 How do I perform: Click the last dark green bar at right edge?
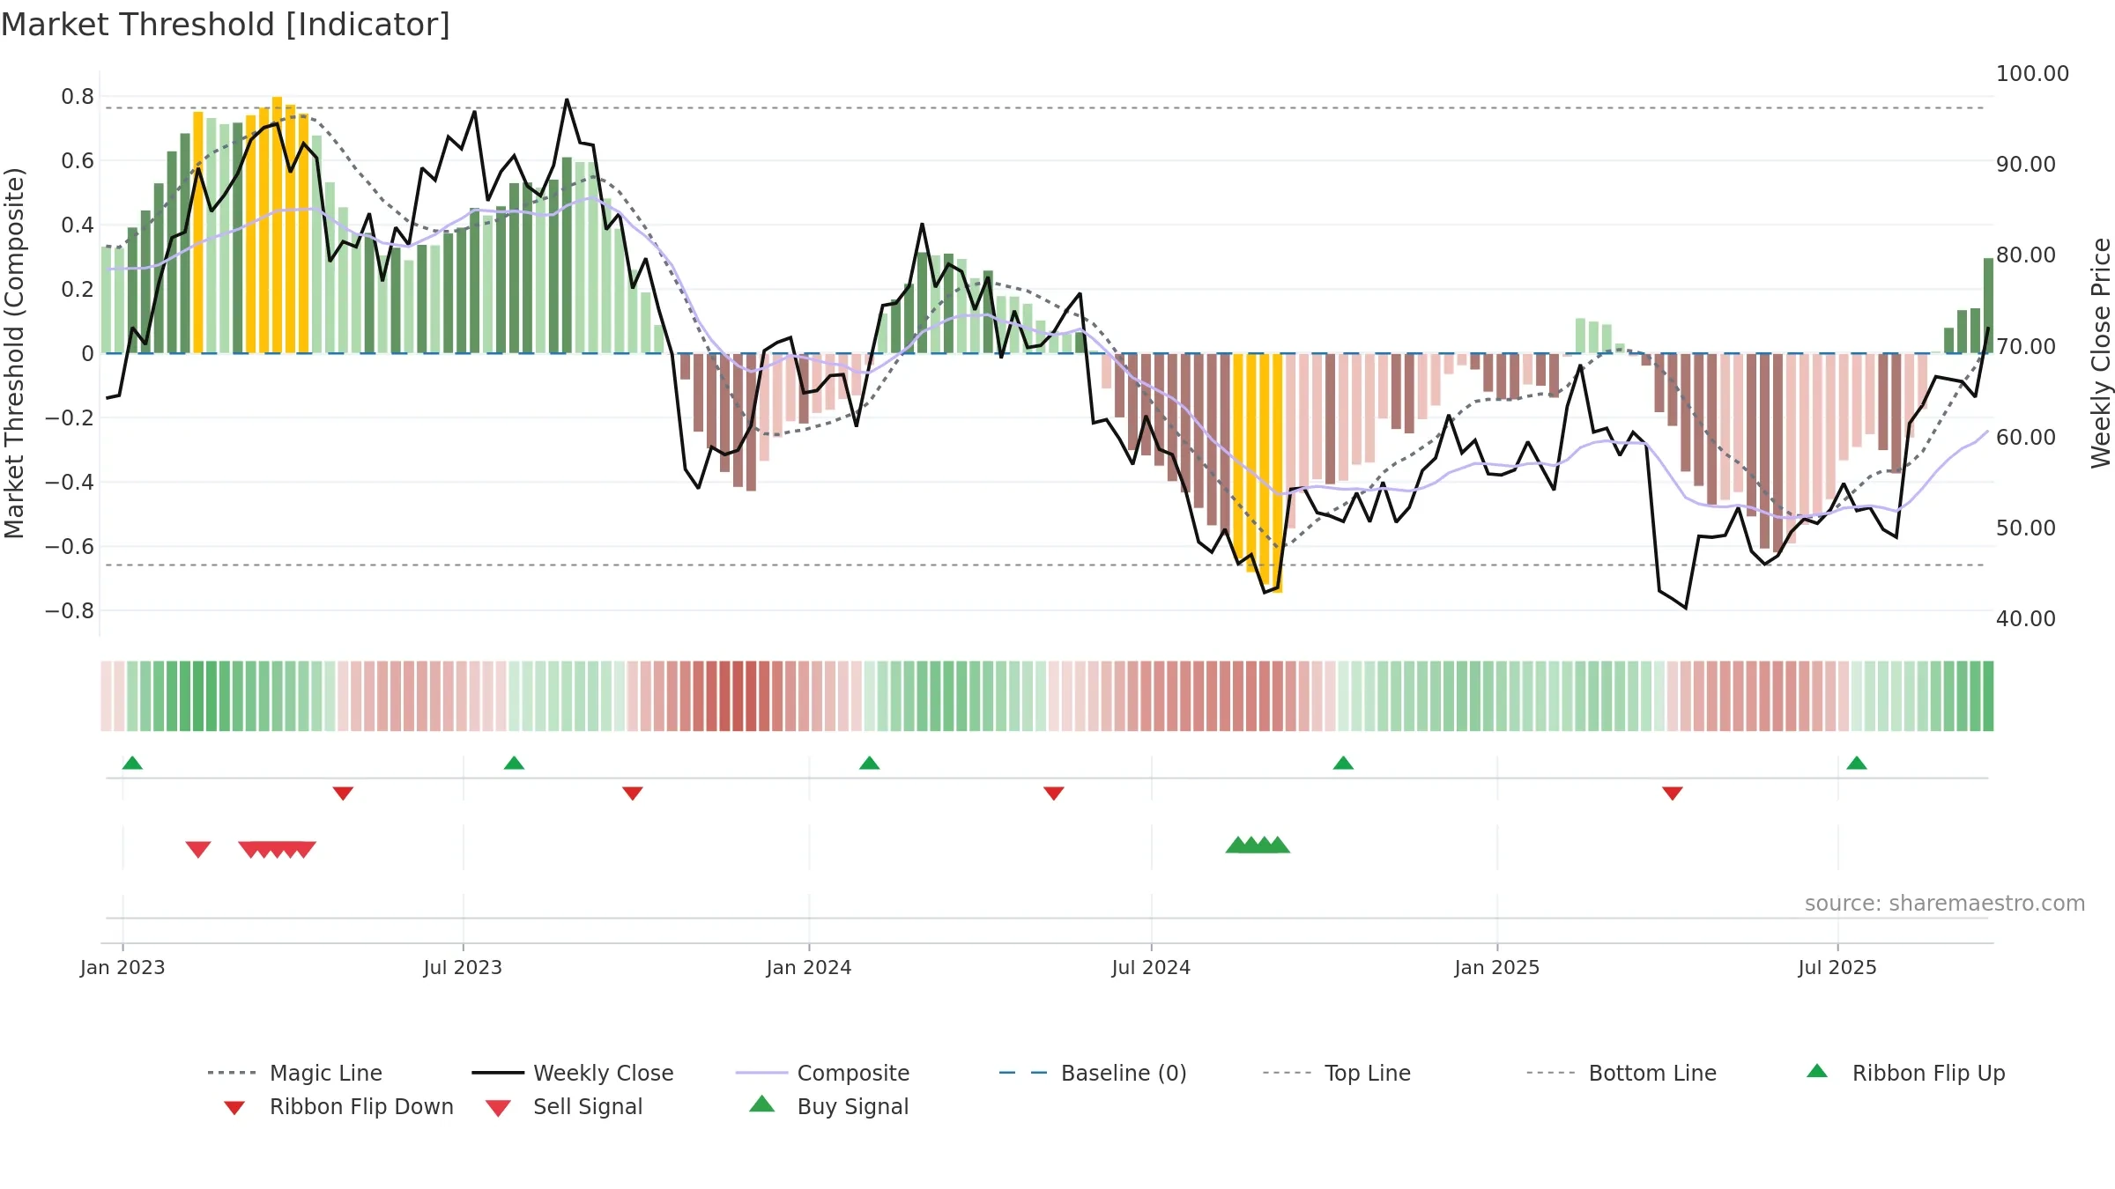[x=1988, y=306]
